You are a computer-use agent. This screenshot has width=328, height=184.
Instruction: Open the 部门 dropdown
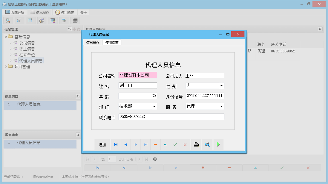point(155,106)
